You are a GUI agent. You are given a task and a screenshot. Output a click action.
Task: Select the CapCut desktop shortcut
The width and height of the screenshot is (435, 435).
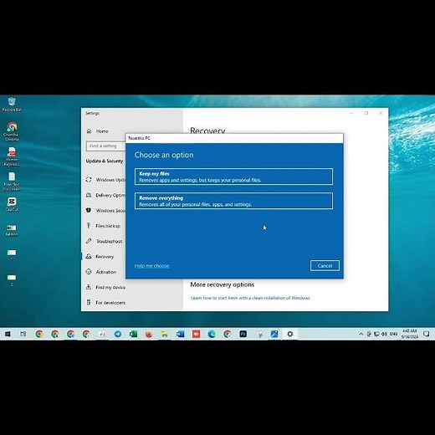pos(12,204)
